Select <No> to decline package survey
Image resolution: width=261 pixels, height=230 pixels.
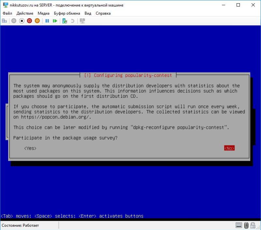coord(229,148)
